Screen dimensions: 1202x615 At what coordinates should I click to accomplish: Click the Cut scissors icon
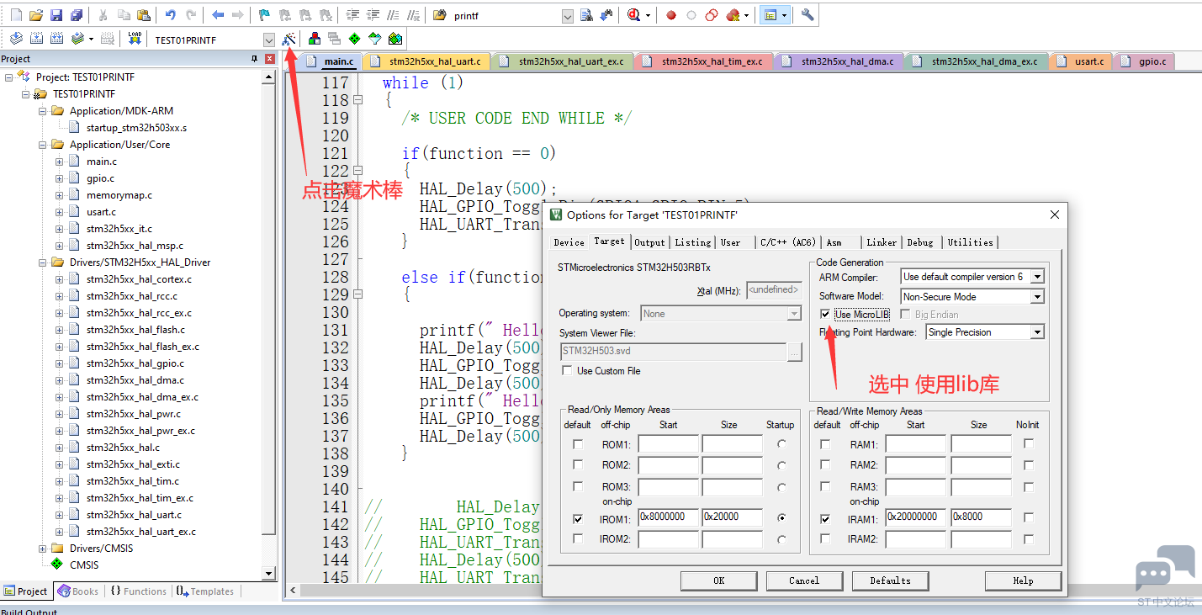point(103,15)
